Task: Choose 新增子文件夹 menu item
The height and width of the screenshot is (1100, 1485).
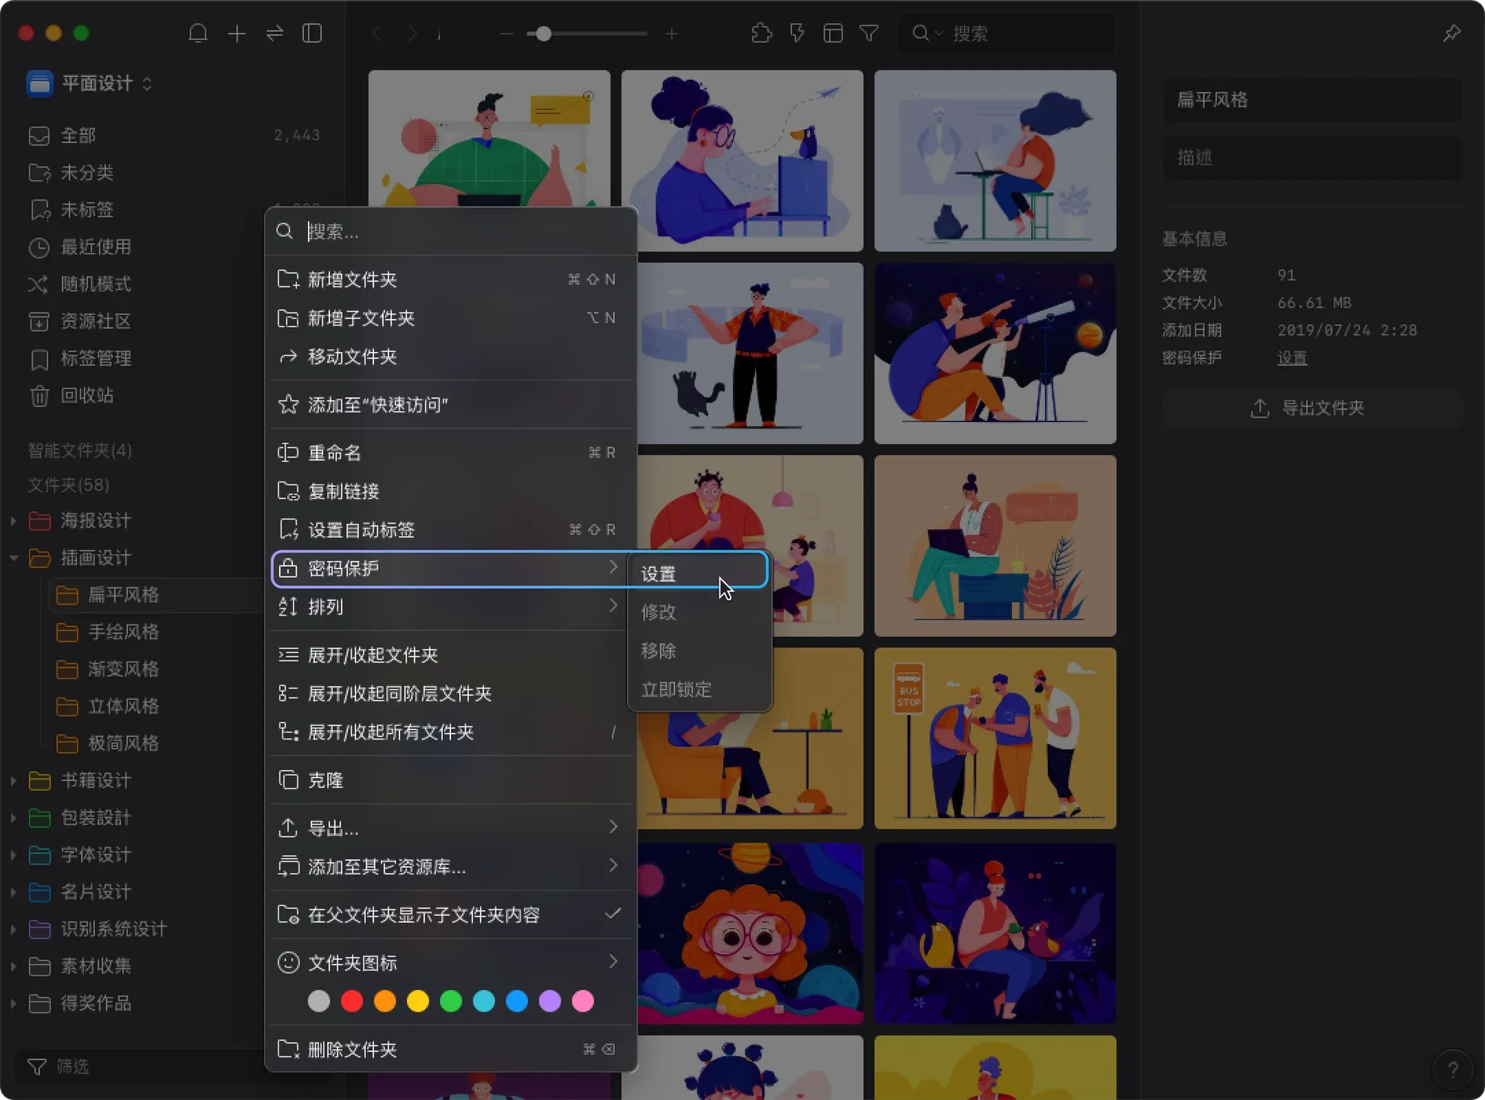Action: 451,318
